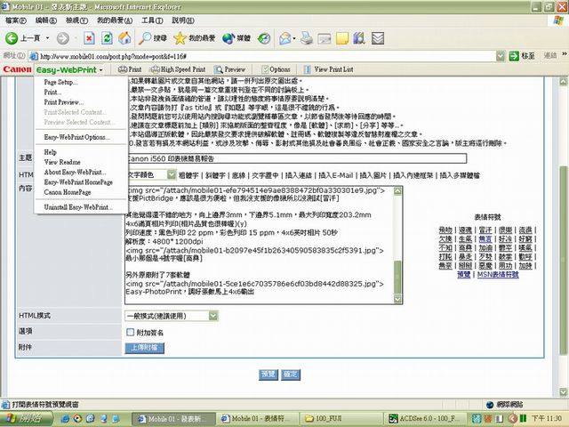Click the 確定 submit button below form
569x427 pixels.
coord(291,375)
